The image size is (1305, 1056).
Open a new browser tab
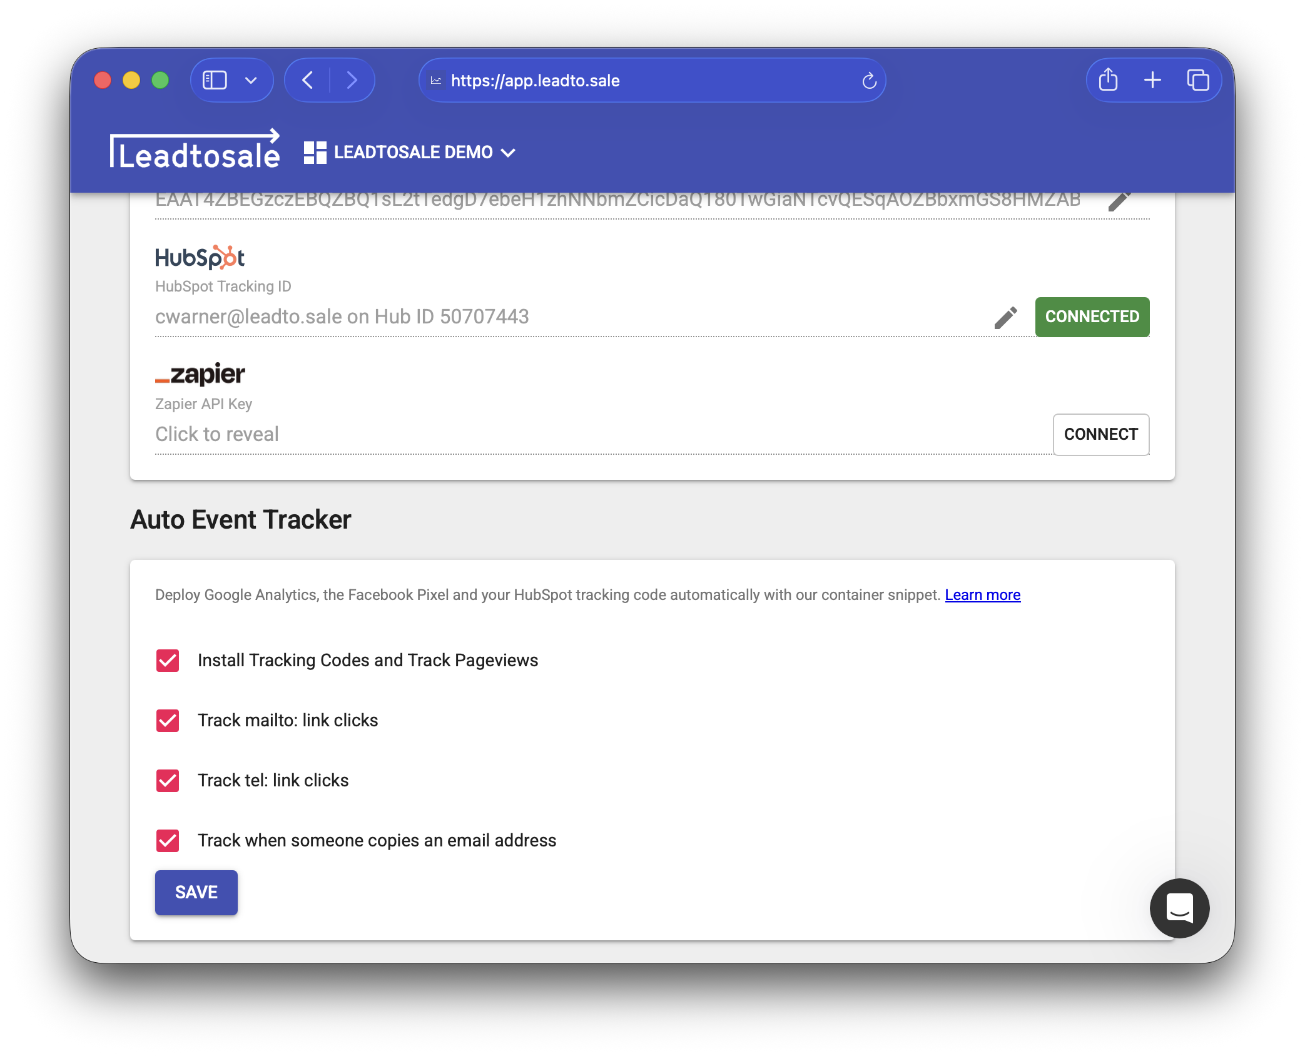click(1152, 80)
